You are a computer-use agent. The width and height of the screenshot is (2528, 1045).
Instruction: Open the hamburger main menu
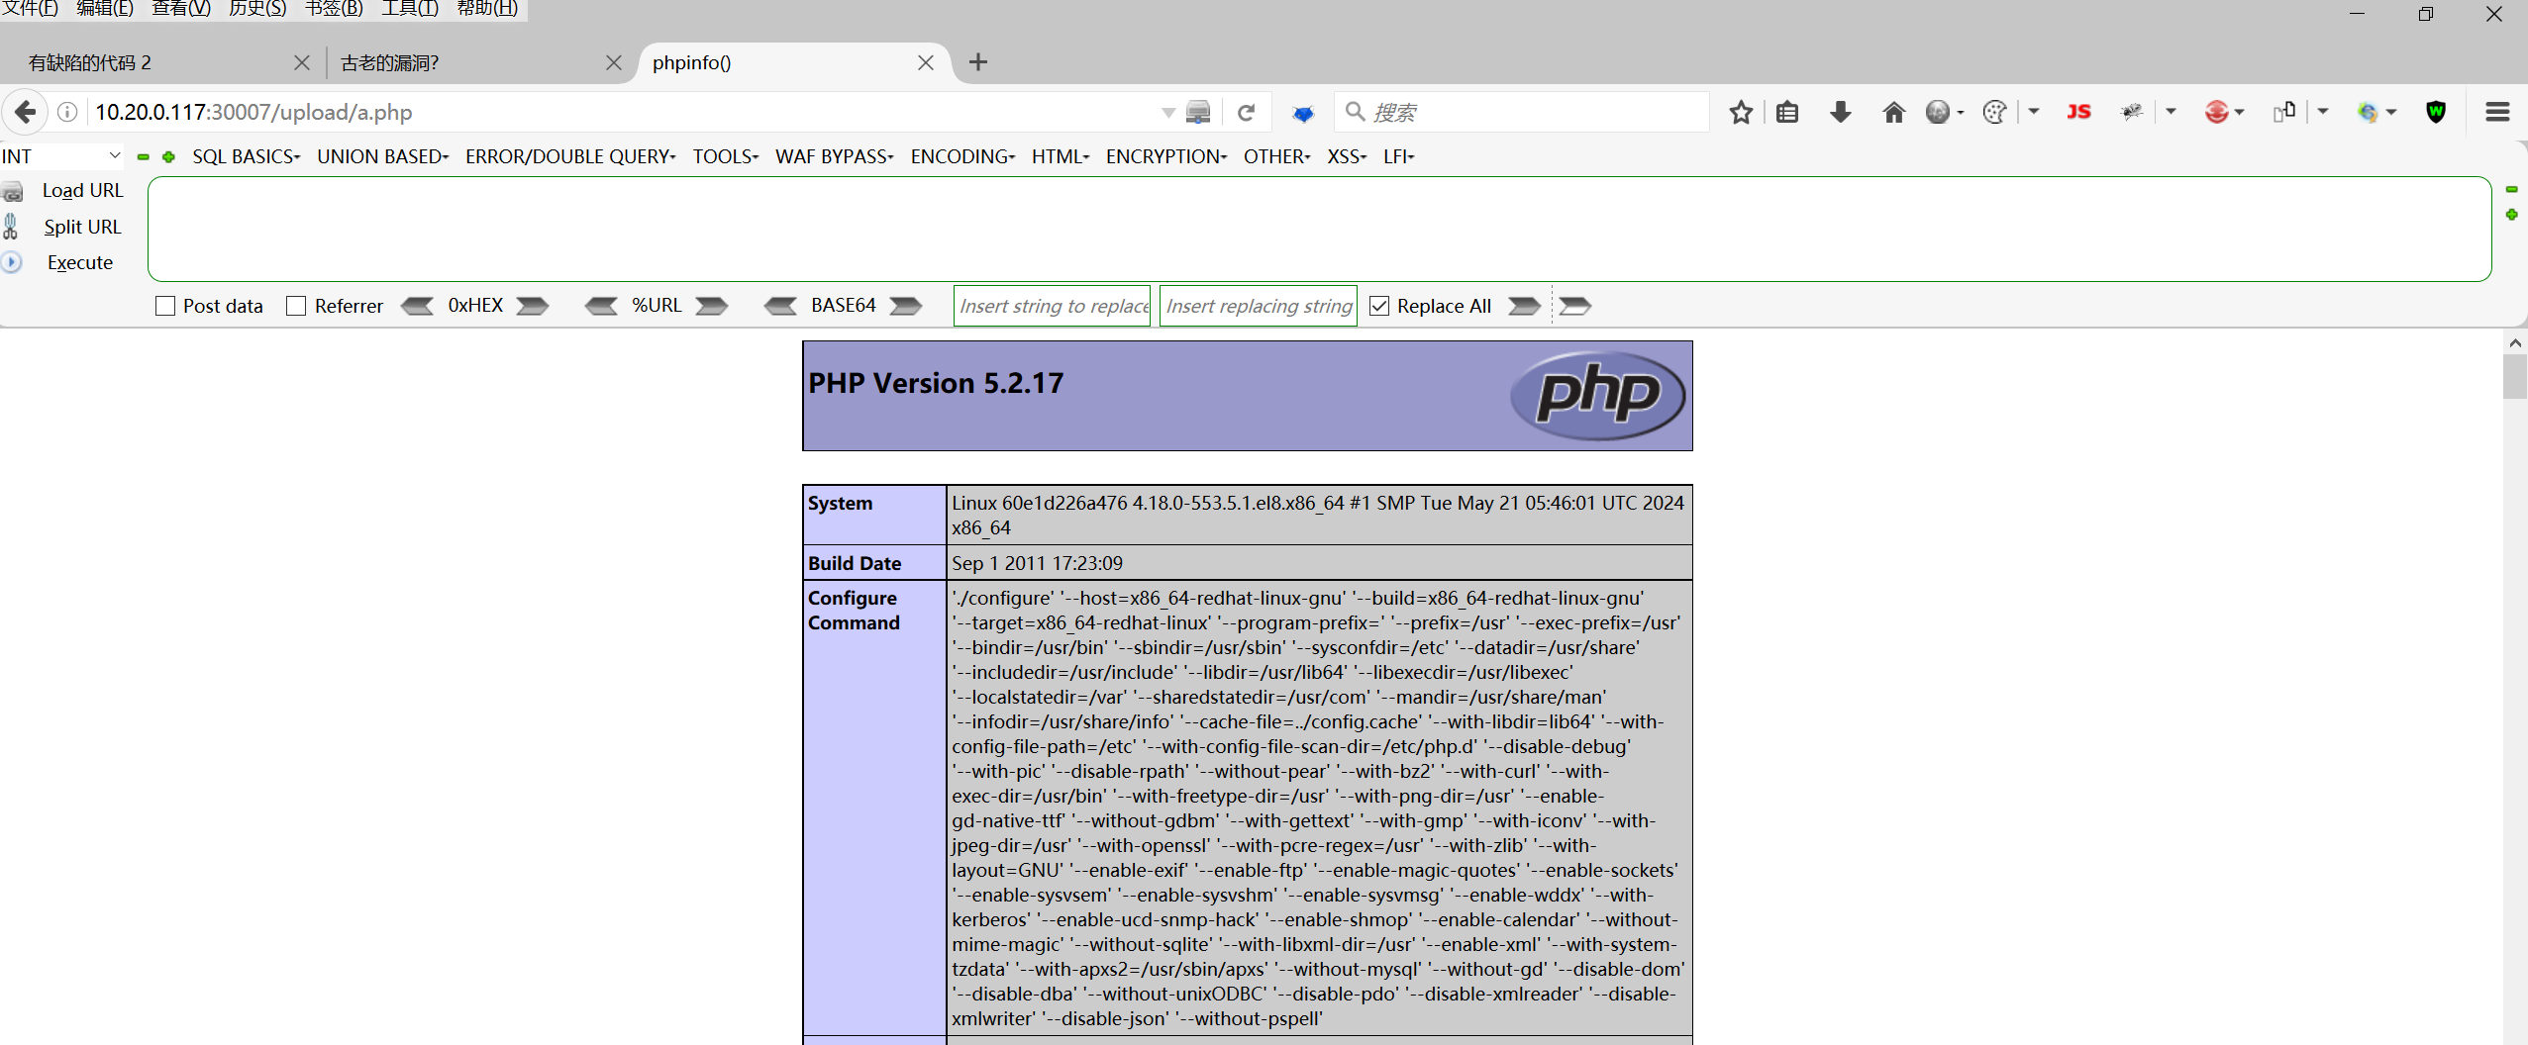tap(2497, 112)
